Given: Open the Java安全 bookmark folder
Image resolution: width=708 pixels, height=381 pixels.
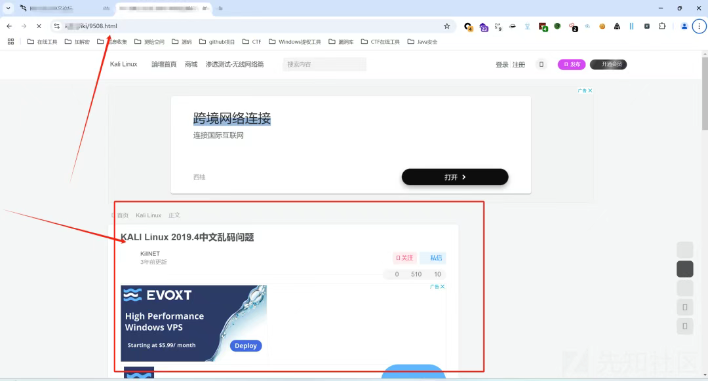Looking at the screenshot, I should [422, 41].
